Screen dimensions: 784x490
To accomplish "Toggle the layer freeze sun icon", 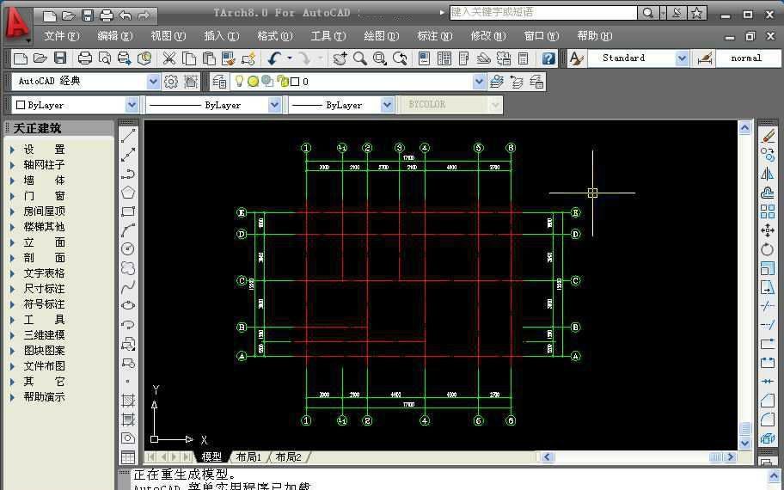I will pyautogui.click(x=254, y=82).
